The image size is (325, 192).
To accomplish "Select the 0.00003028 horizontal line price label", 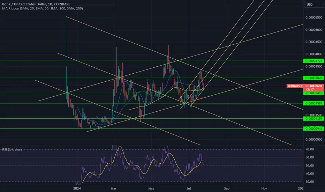I will pyautogui.click(x=313, y=78).
